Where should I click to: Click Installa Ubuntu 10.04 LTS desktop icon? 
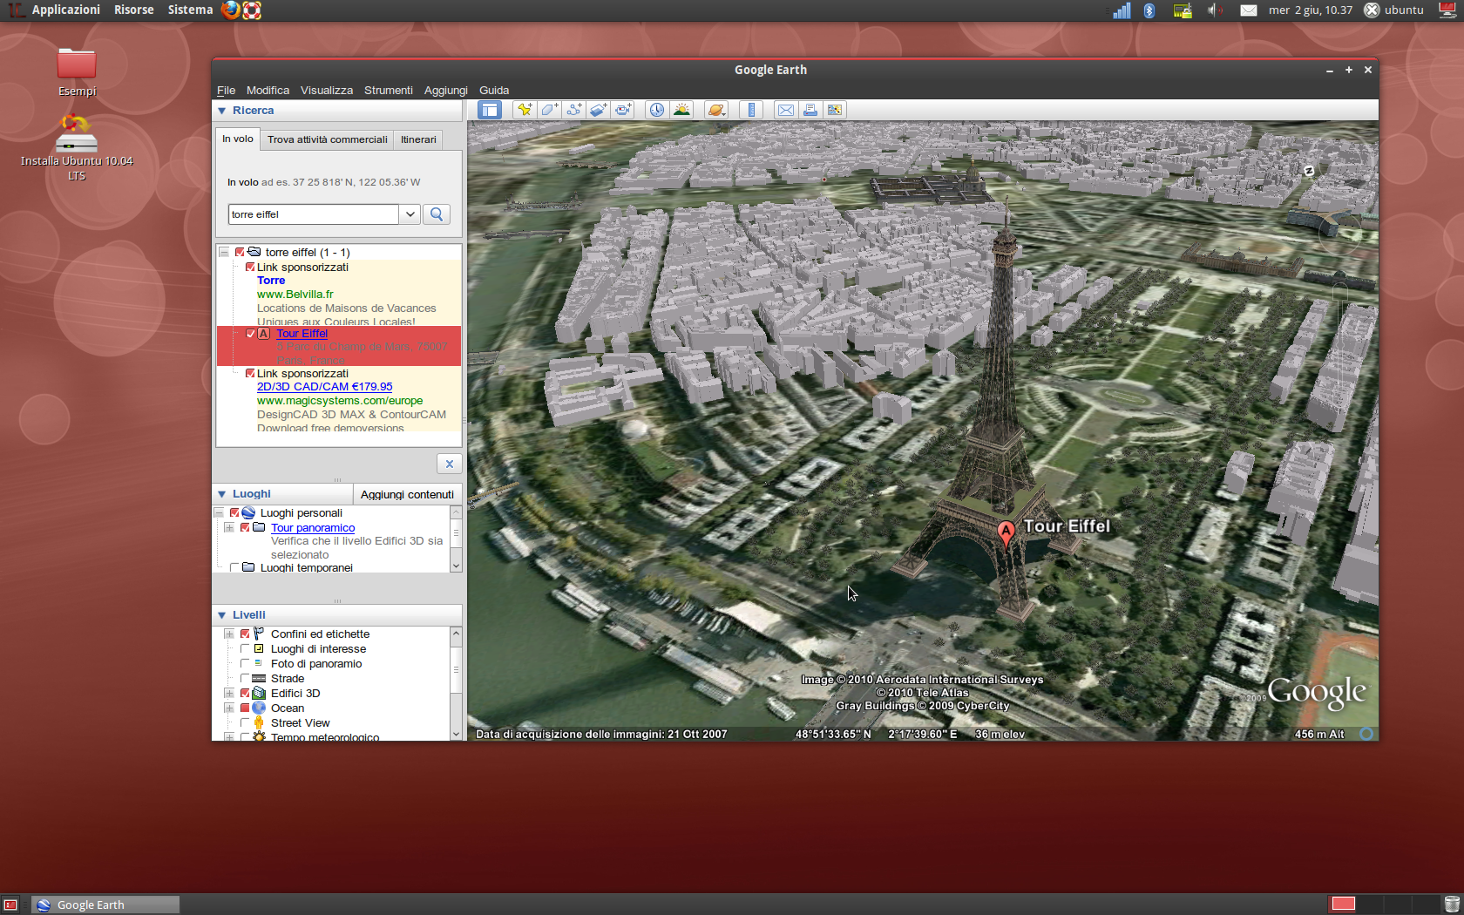click(x=77, y=148)
